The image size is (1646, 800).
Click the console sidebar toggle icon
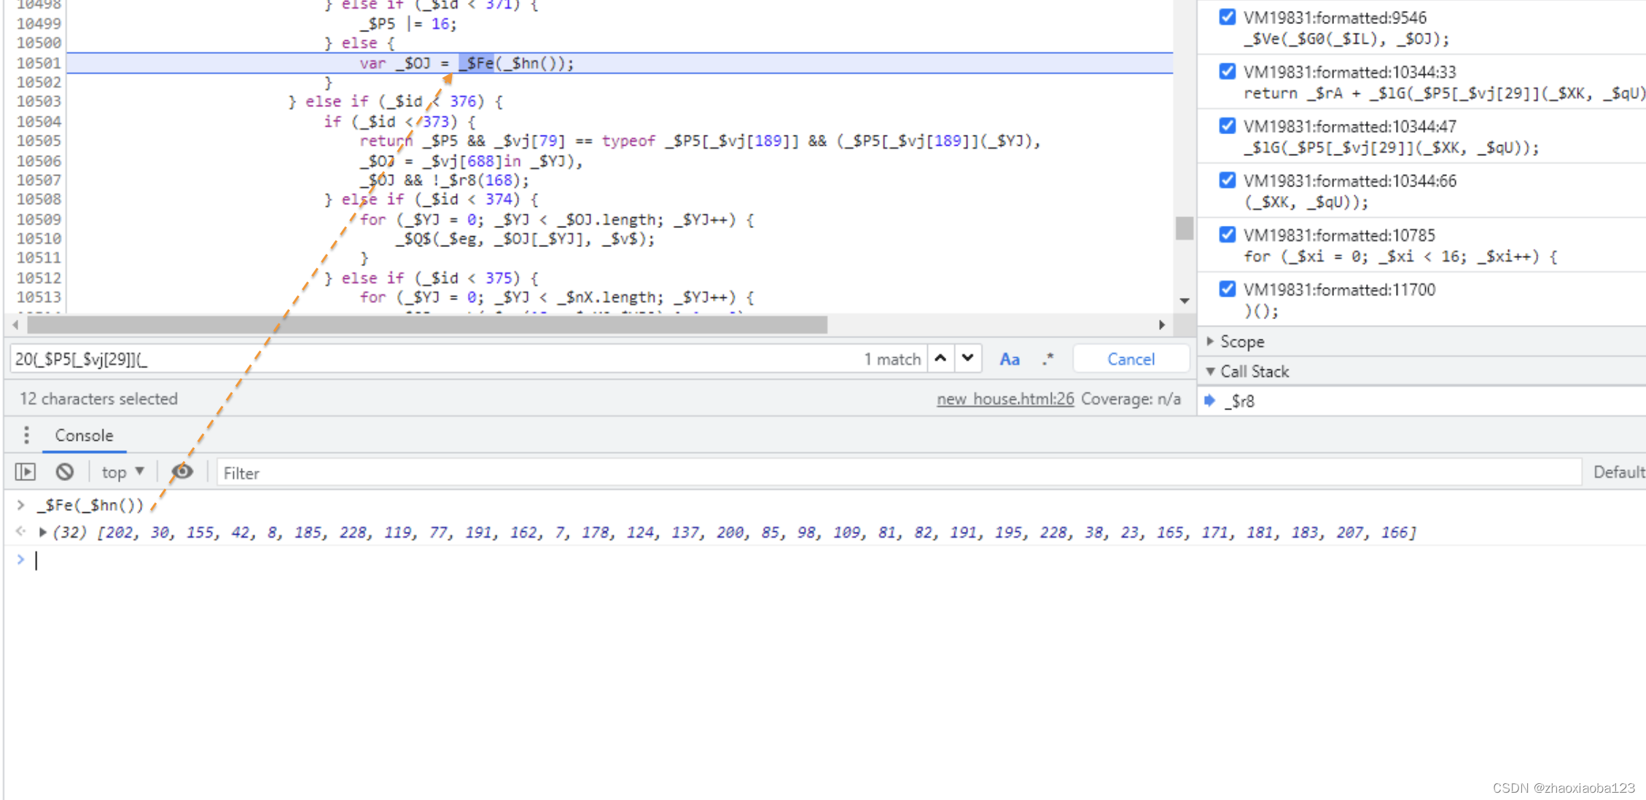[x=26, y=472]
